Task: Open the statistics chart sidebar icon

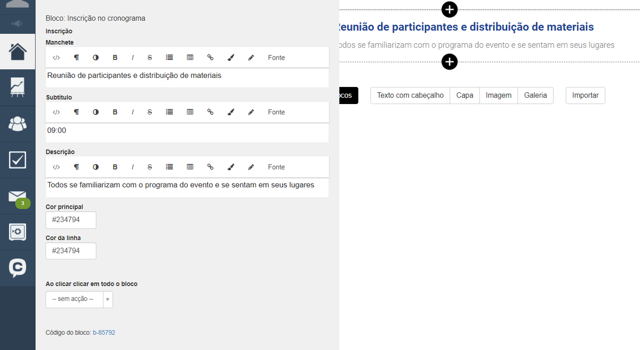Action: tap(18, 87)
